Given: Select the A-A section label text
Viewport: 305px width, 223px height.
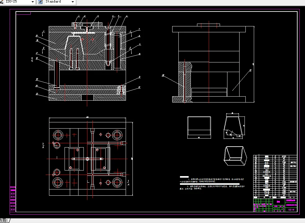Looking at the screenshot, I should [x=32, y=60].
